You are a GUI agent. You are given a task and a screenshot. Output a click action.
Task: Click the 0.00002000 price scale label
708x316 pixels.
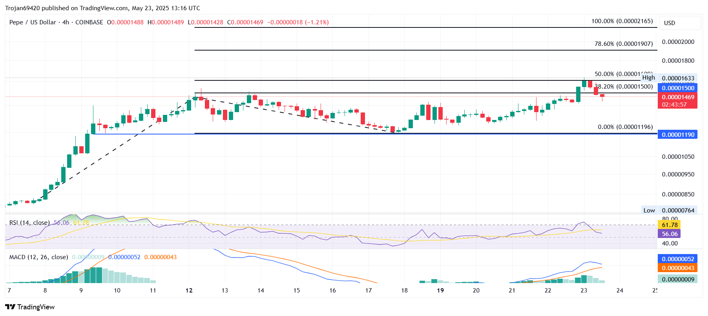tap(678, 42)
